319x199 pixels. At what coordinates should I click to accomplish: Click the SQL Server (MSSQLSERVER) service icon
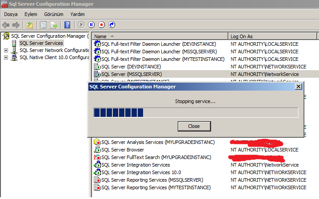97,74
